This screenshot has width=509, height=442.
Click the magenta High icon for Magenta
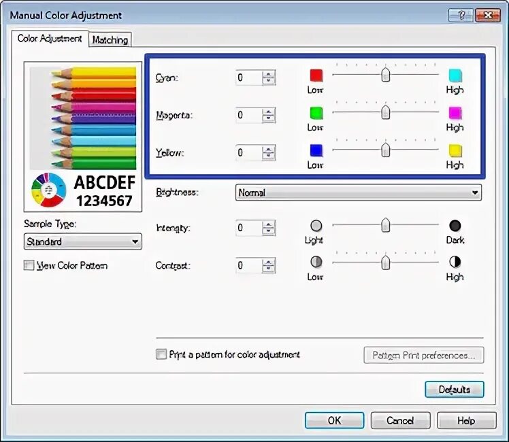pos(455,113)
